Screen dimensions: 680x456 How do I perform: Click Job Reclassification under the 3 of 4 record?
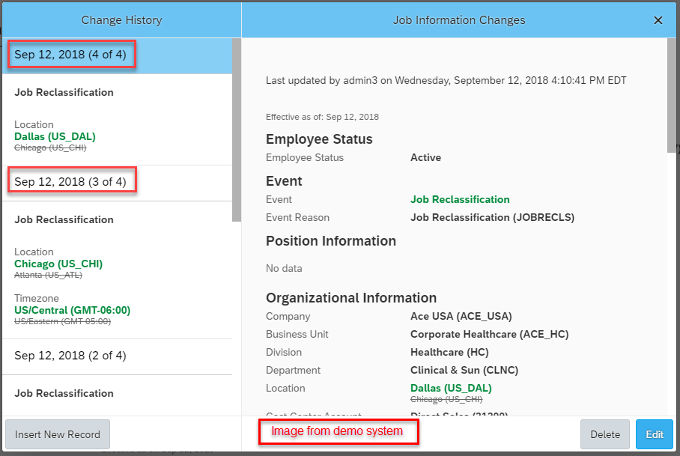click(64, 220)
